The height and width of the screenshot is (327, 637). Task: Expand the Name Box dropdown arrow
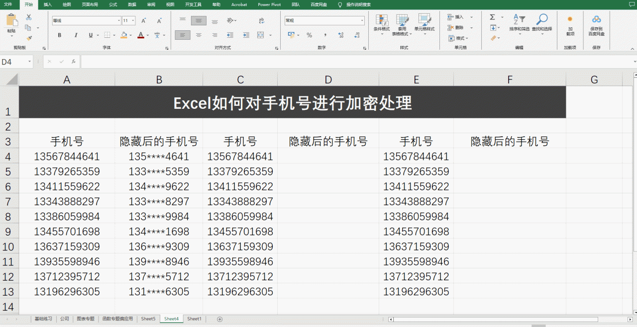click(x=30, y=62)
